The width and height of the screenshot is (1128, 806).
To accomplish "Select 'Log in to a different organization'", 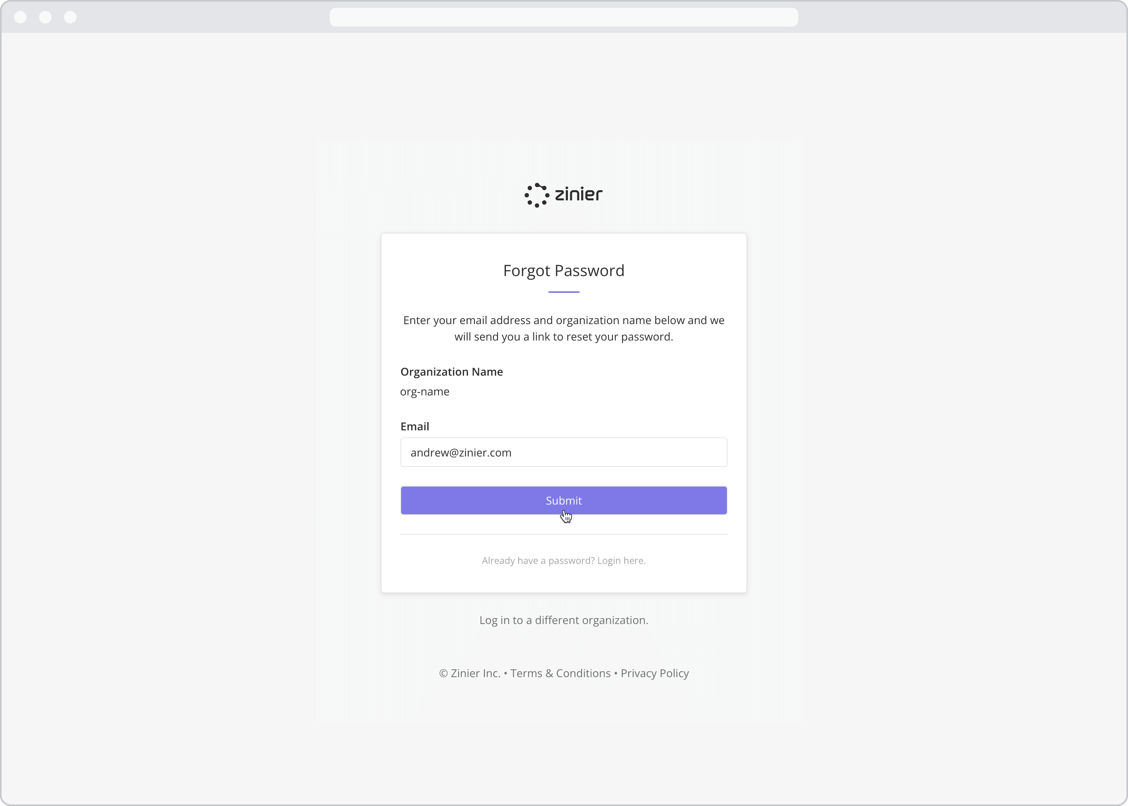I will (x=563, y=620).
